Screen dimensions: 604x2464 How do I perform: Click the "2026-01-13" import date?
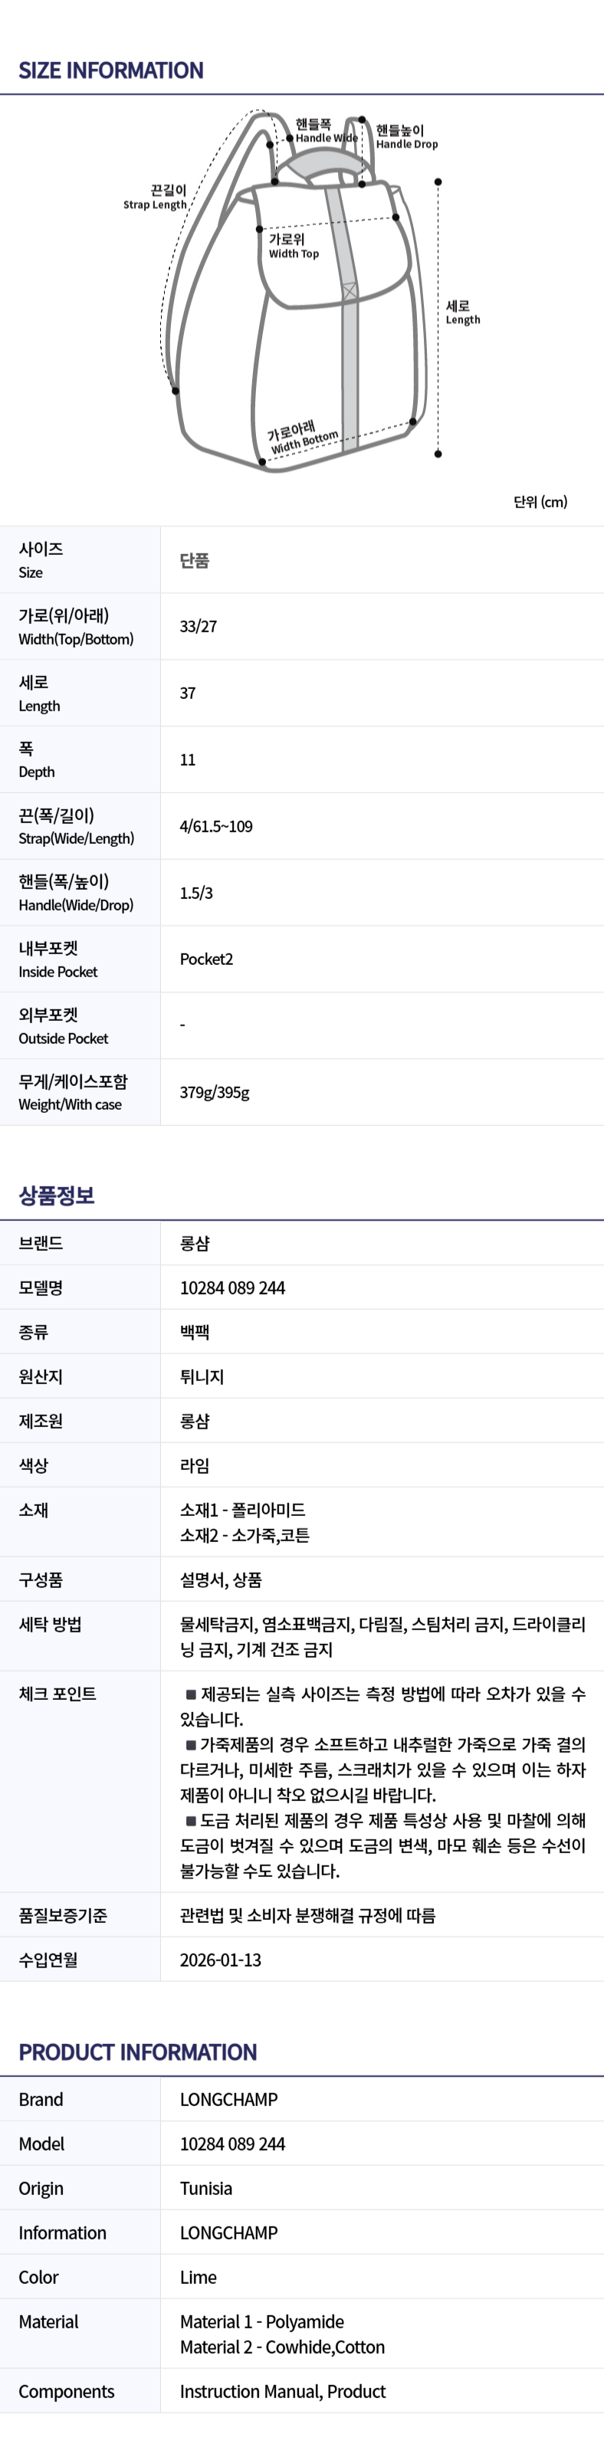pos(220,1960)
